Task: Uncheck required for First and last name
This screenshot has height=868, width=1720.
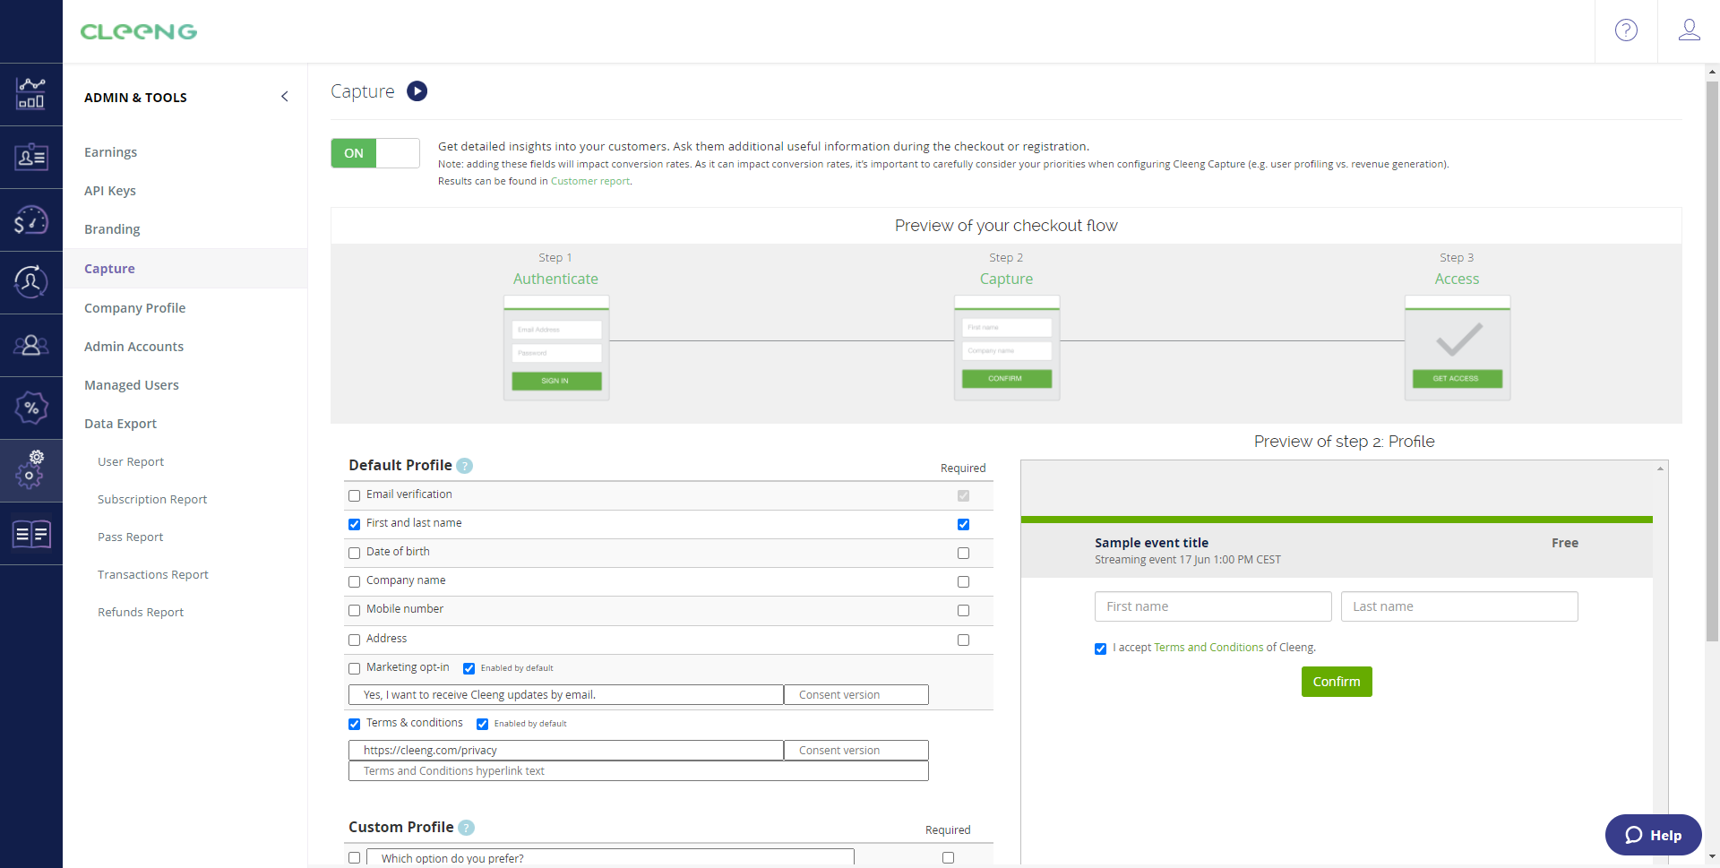Action: tap(963, 524)
